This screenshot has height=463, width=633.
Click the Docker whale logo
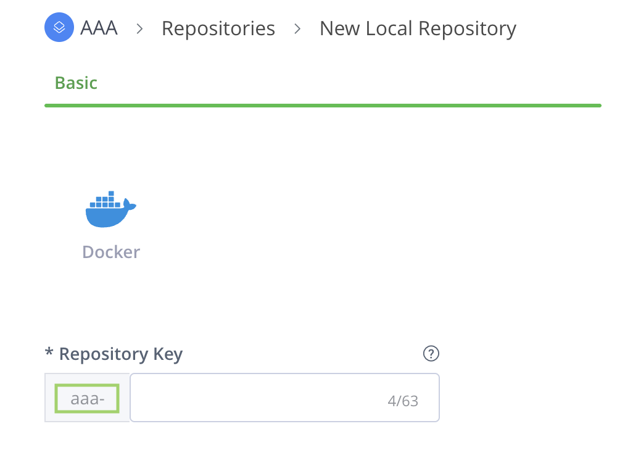(110, 210)
